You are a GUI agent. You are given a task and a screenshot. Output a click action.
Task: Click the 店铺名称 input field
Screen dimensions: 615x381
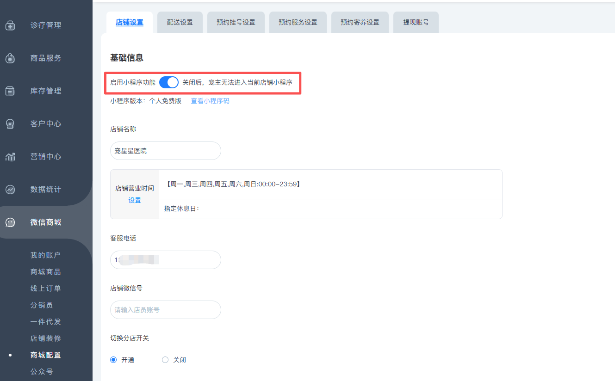[x=166, y=151]
